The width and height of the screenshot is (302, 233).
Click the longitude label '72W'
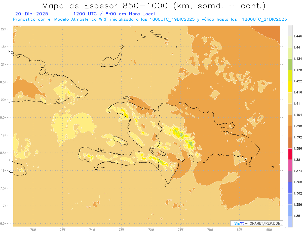pyautogui.click(x=151, y=230)
